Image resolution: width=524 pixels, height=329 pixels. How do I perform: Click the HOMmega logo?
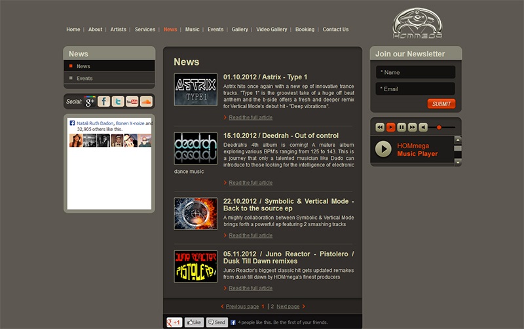click(417, 23)
